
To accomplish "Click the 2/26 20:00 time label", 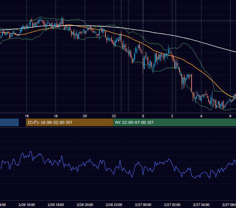I will coord(85,205).
